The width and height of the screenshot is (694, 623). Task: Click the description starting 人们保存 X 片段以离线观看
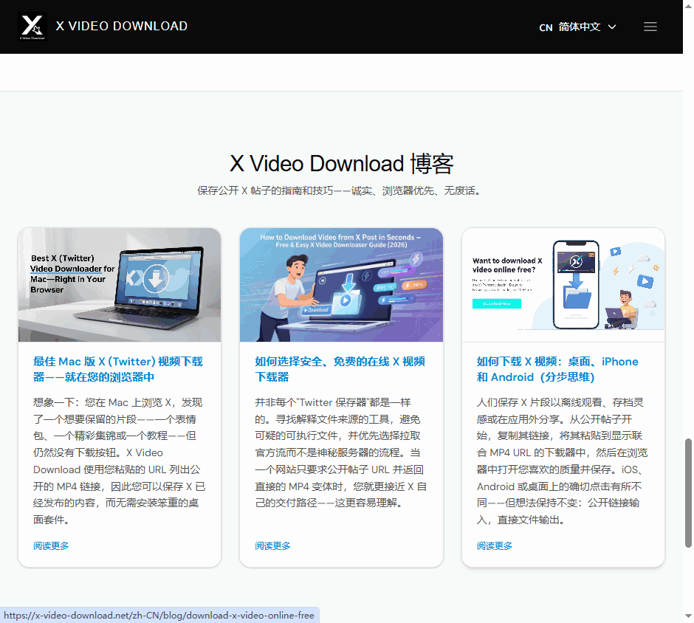[x=562, y=461]
